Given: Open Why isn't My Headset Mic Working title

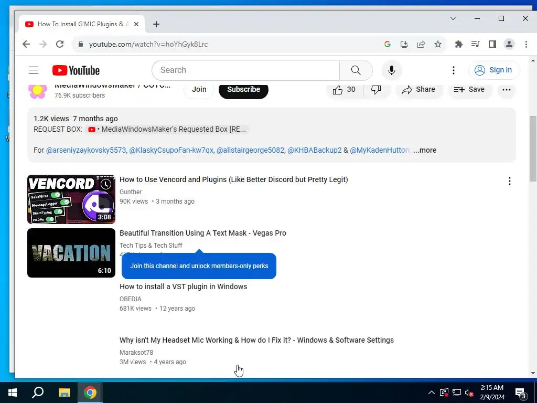Looking at the screenshot, I should coord(256,340).
